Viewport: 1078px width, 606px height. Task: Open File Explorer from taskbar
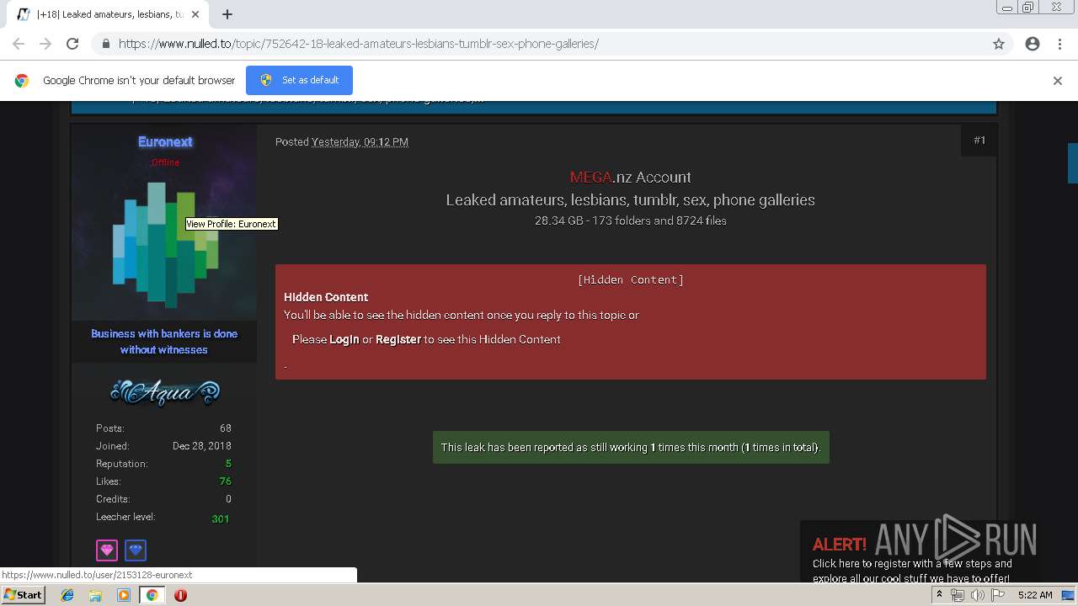click(95, 595)
